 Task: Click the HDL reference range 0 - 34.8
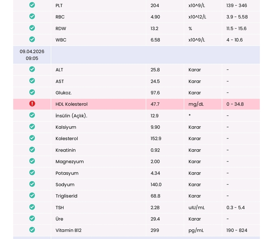click(x=235, y=104)
